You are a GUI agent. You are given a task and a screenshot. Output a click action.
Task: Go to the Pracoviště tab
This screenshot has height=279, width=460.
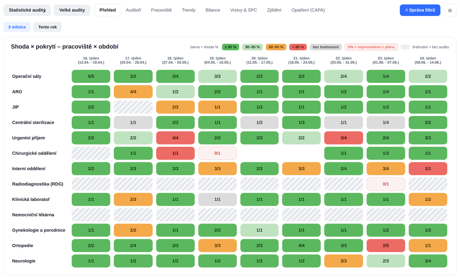(161, 10)
